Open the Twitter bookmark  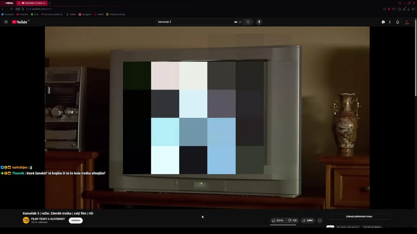tap(71, 14)
